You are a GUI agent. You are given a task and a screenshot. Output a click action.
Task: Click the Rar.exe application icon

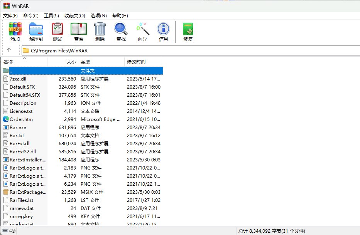[x=6, y=127]
